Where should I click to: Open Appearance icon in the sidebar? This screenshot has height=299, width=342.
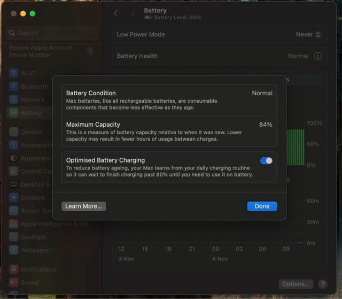[x=13, y=158]
